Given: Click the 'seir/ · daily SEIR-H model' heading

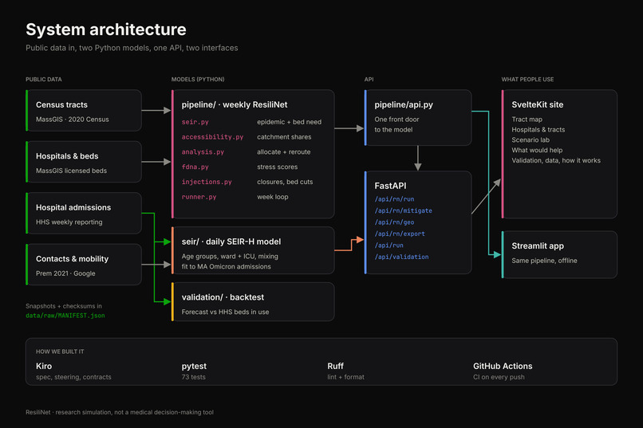Looking at the screenshot, I should (231, 241).
